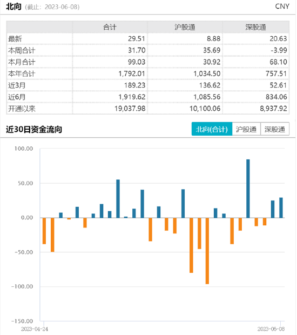Click the 沪股通 table column header
This screenshot has width=297, height=335.
pos(185,27)
